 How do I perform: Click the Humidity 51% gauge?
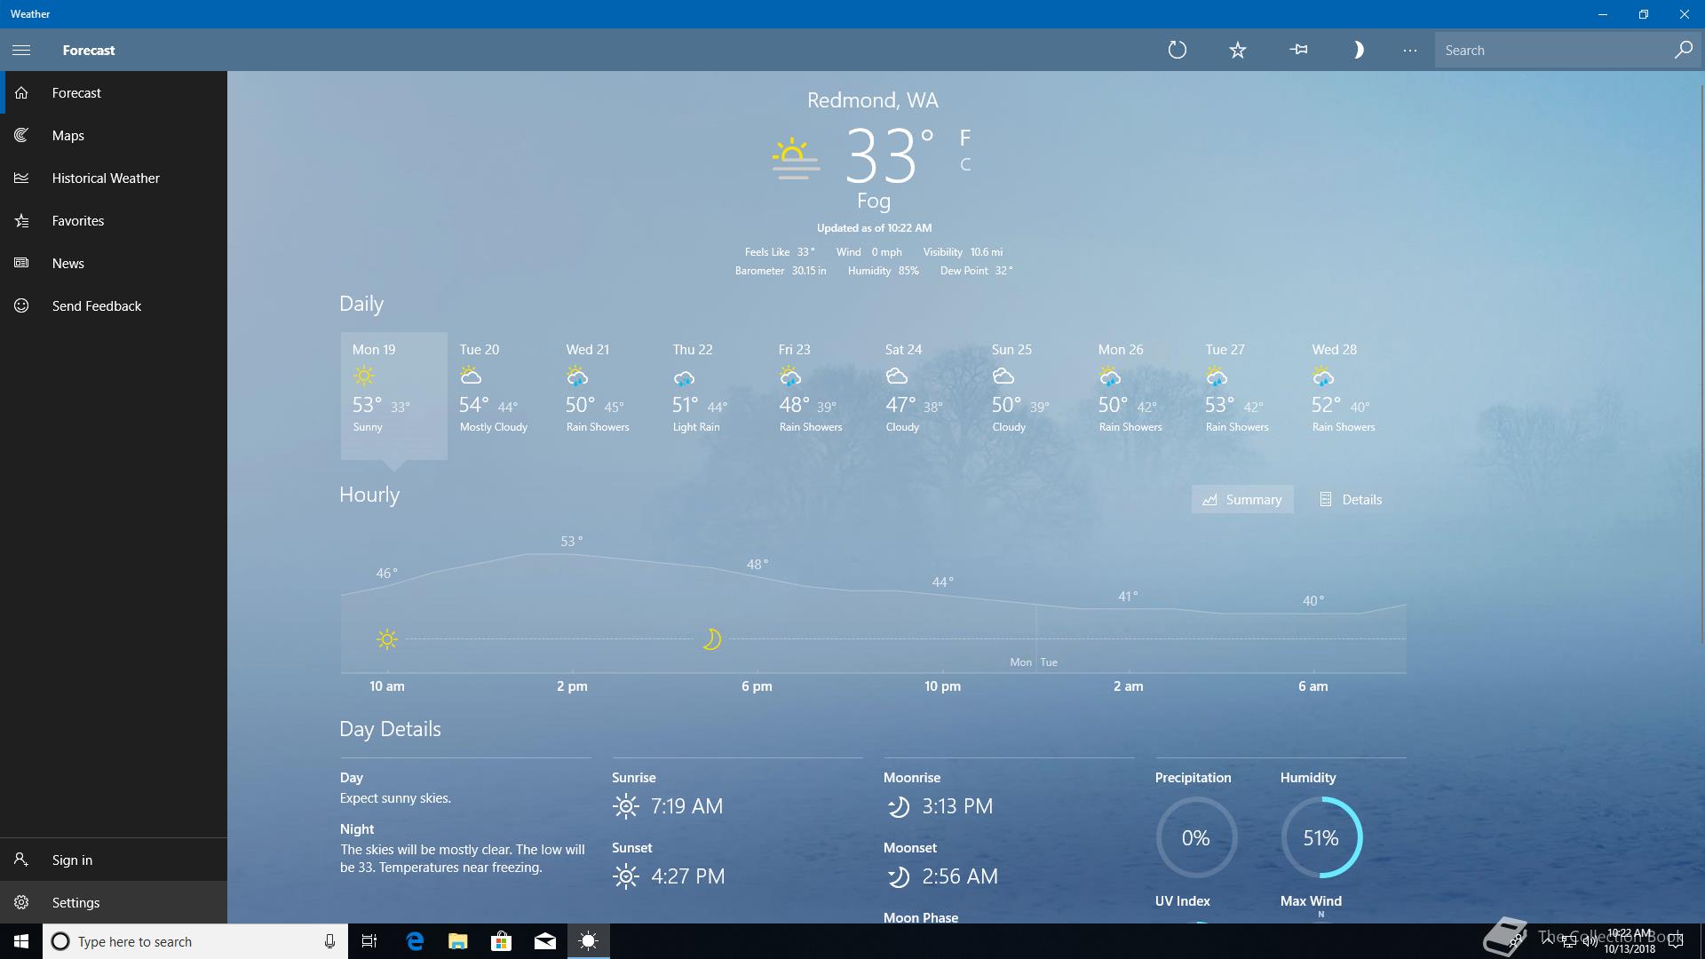tap(1321, 837)
